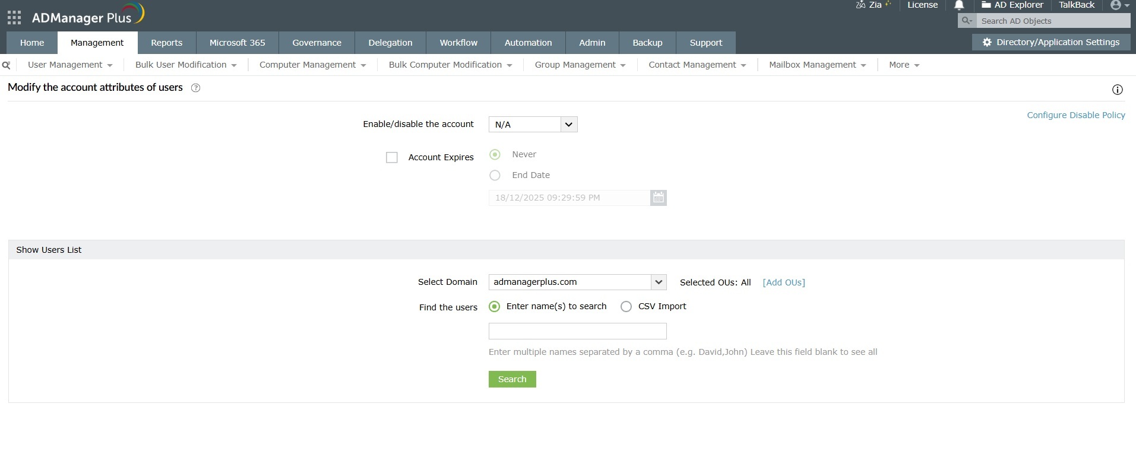
Task: Expand the More menu
Action: (904, 65)
